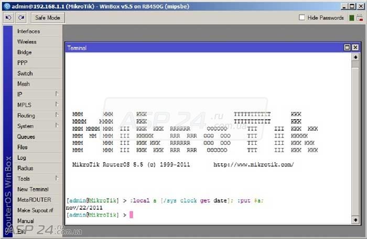Click the padlock icon in the toolbar
The image size is (367, 239).
360,17
